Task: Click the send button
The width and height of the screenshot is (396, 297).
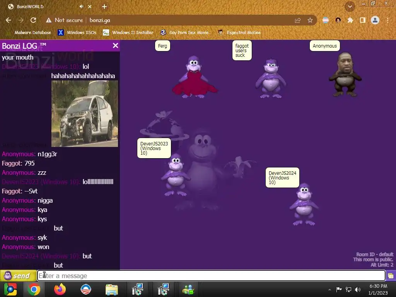Action: (18, 275)
